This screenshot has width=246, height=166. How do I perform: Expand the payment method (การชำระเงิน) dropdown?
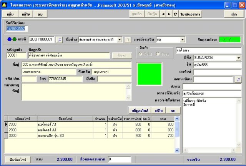[x=182, y=40]
